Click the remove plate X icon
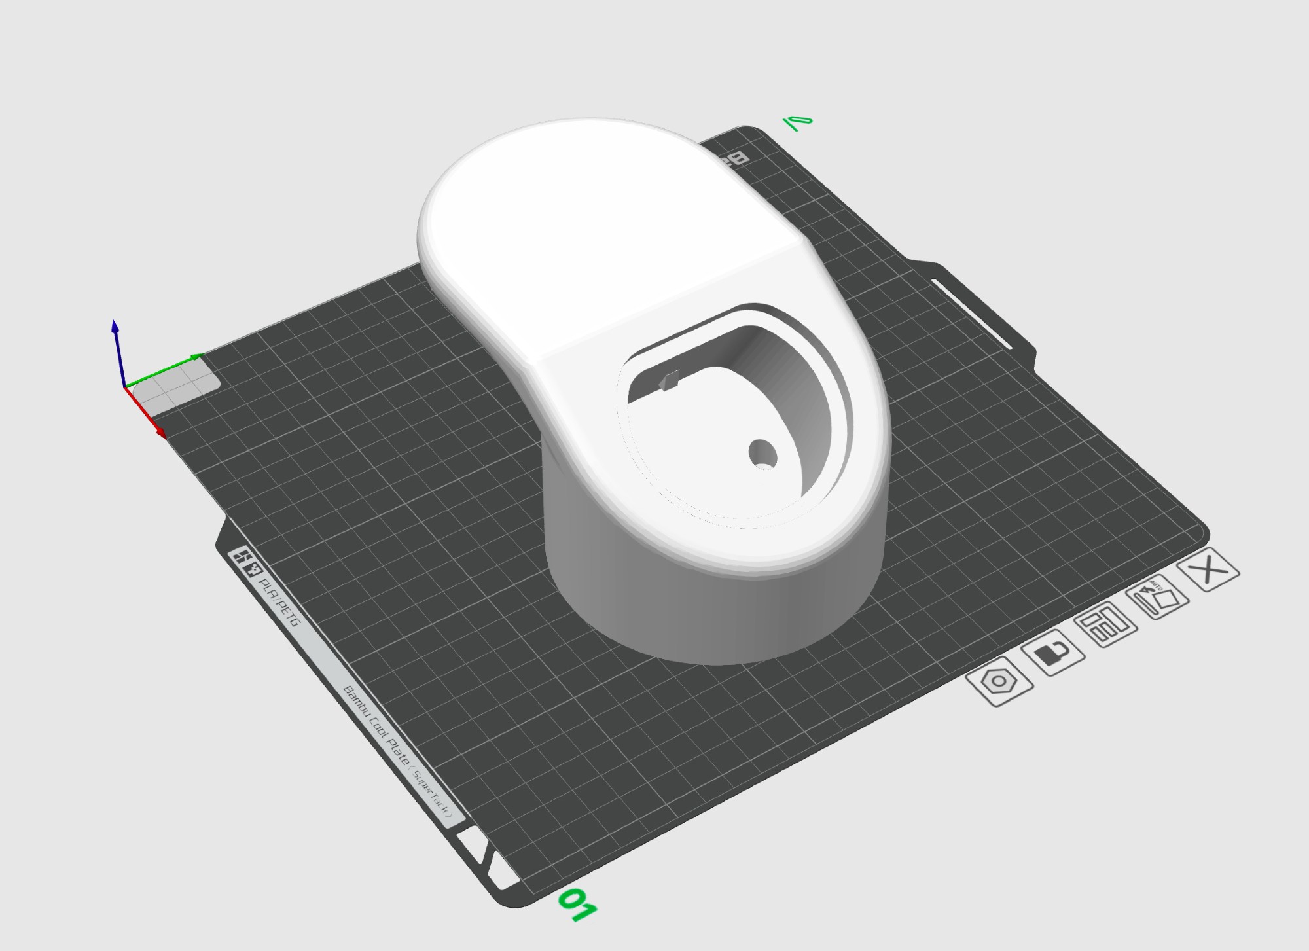 click(1208, 569)
